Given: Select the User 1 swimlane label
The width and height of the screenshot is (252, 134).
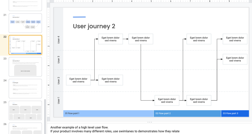Looking at the screenshot, I should coord(58,100).
